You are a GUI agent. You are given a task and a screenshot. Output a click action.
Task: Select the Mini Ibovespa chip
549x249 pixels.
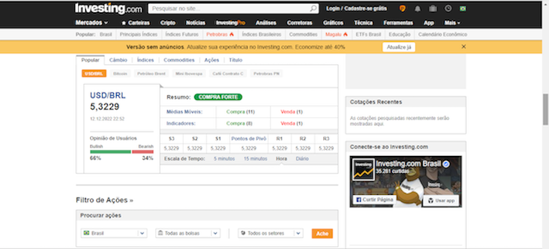189,74
